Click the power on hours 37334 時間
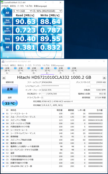Viewport: 108px width, 174px height. (98, 98)
